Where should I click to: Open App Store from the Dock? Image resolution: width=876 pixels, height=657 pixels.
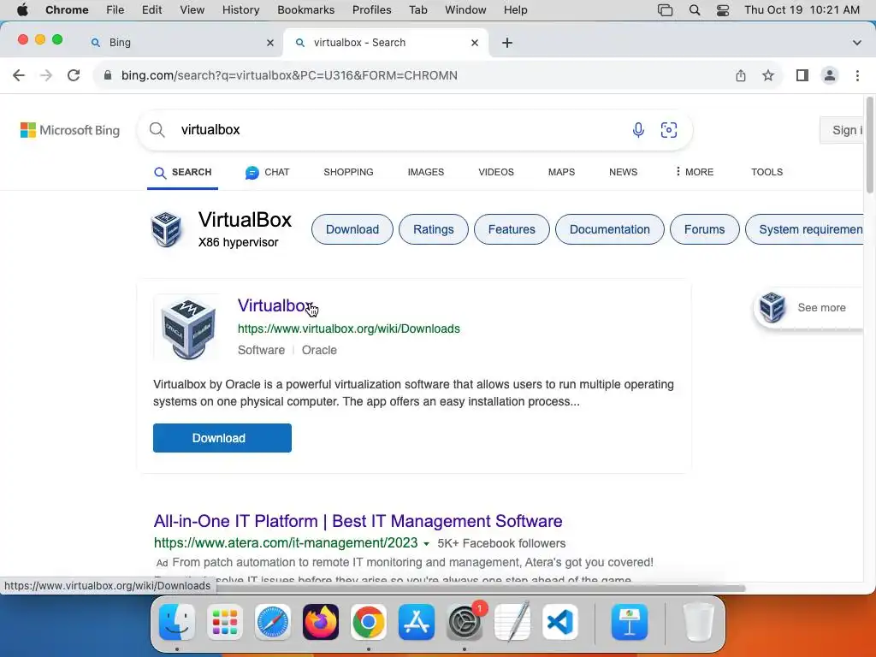(417, 622)
